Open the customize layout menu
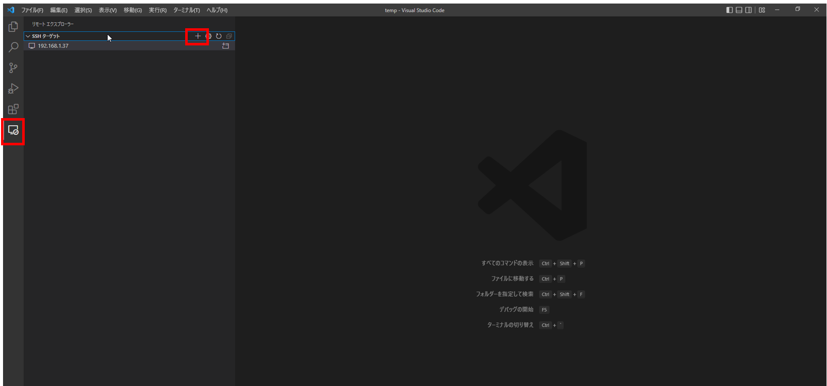Image resolution: width=827 pixels, height=386 pixels. (762, 10)
